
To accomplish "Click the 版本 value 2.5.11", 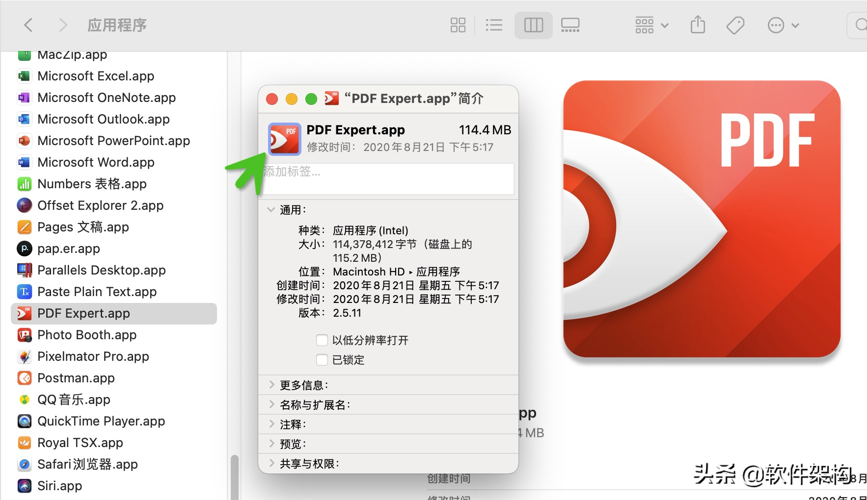I will tap(347, 313).
